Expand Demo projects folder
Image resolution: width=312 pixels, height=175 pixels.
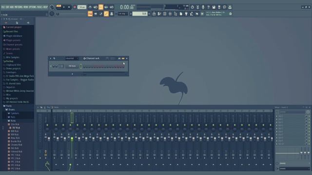[x=13, y=69]
